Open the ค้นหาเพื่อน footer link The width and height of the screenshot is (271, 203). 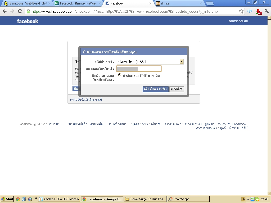[97, 124]
